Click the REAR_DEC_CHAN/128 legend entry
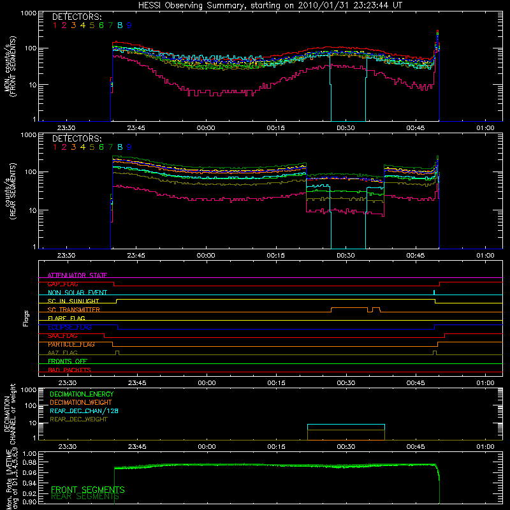This screenshot has height=510, width=510. [84, 411]
